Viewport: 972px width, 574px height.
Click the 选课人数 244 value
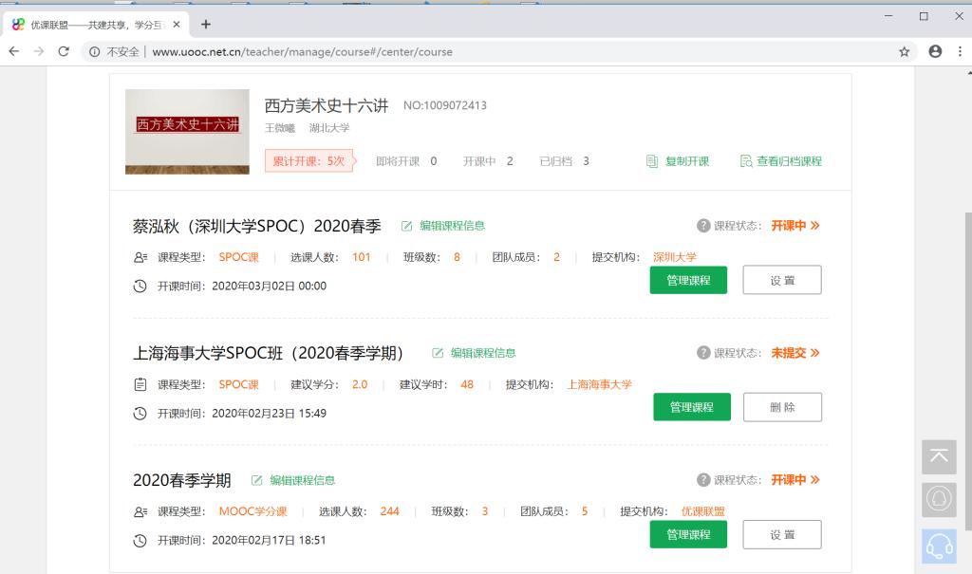coord(389,511)
